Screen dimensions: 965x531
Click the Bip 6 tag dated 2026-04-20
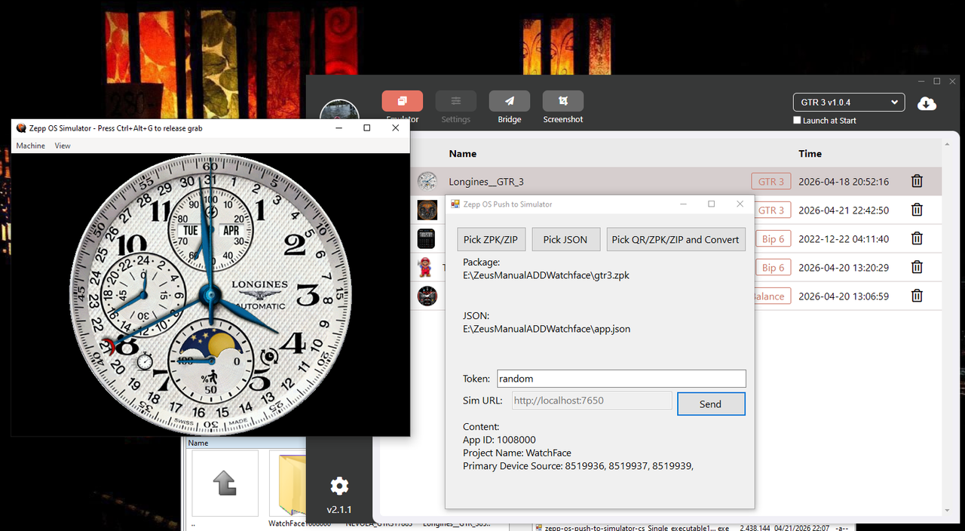pos(774,267)
